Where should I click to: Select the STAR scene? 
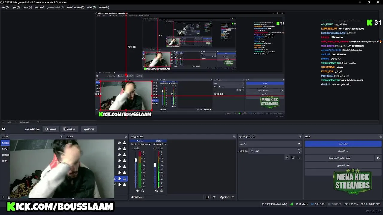point(5,149)
